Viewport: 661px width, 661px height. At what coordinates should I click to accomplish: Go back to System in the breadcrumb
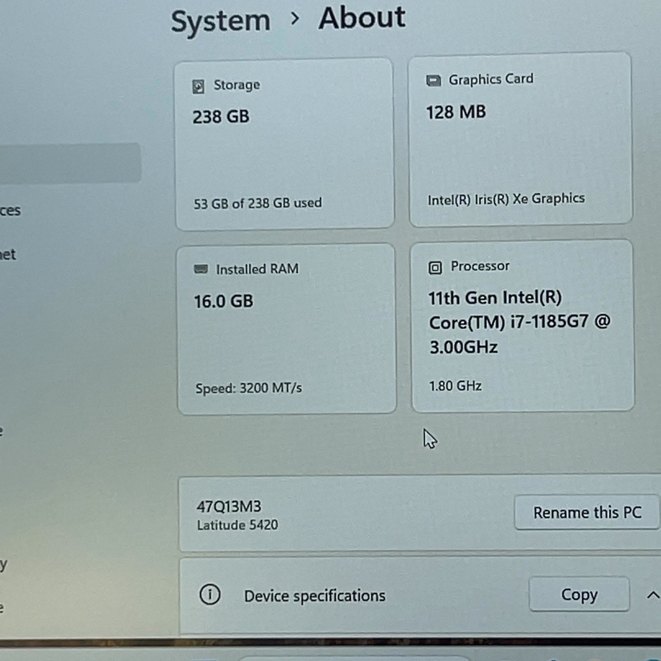pos(220,21)
